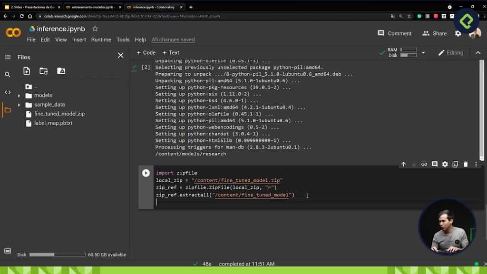Expand the sample_data folder
487x274 pixels.
19,104
